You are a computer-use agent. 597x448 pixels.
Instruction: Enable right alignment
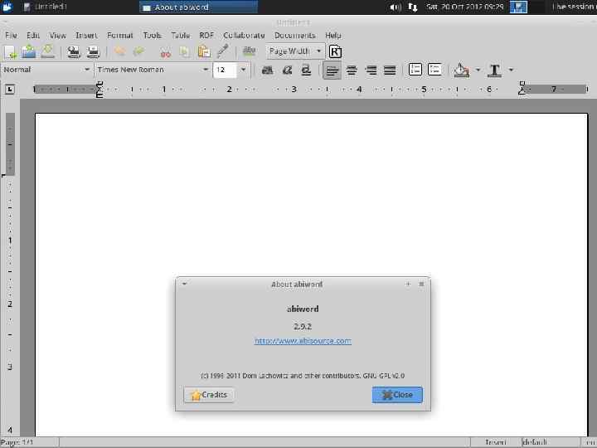coord(371,70)
